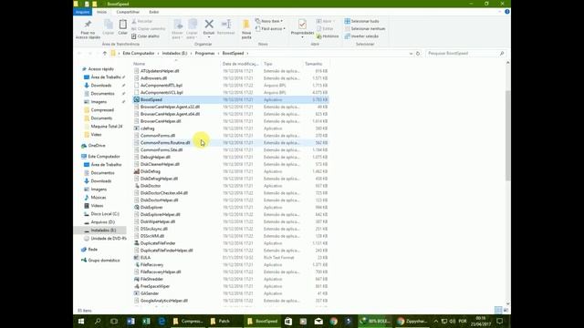Open Edge browser from the taskbar

coord(162,321)
